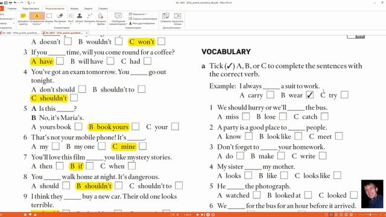386x217 pixels.
Task: Expand the Drawing tool dropdown arrow
Action: (x=60, y=24)
